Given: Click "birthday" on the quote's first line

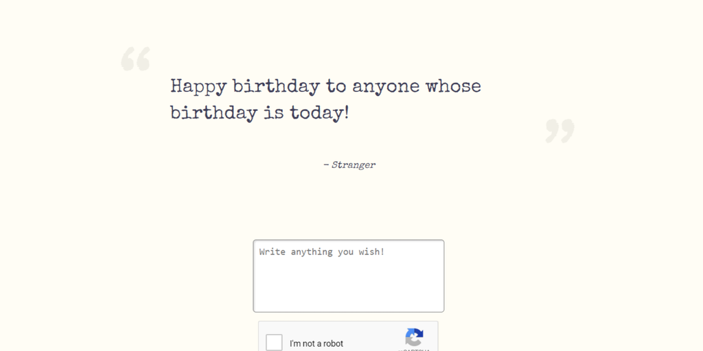Looking at the screenshot, I should pos(276,87).
